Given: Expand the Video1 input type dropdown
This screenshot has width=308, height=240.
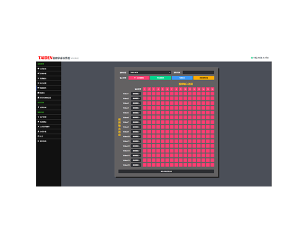Looking at the screenshot, I should click(x=136, y=93).
